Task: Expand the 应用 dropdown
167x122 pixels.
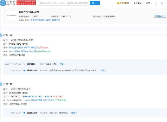Action: pyautogui.click(x=149, y=3)
